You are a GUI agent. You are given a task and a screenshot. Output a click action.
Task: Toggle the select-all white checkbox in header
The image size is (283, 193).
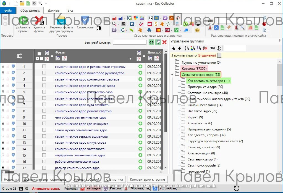point(39,54)
